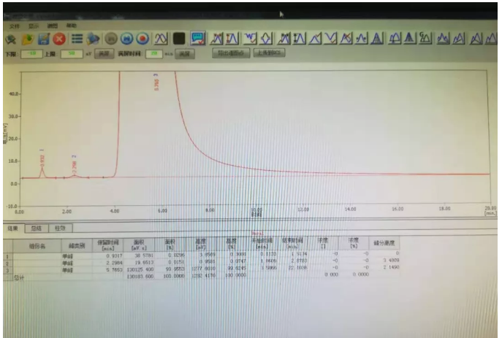Click the overlapping waveform curves icon
This screenshot has width=502, height=338.
point(161,39)
